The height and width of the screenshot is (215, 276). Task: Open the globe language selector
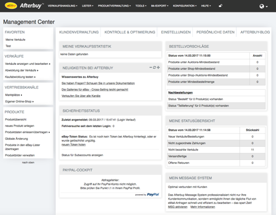pos(263,7)
